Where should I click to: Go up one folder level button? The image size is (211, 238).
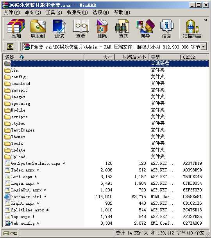pyautogui.click(x=10, y=47)
